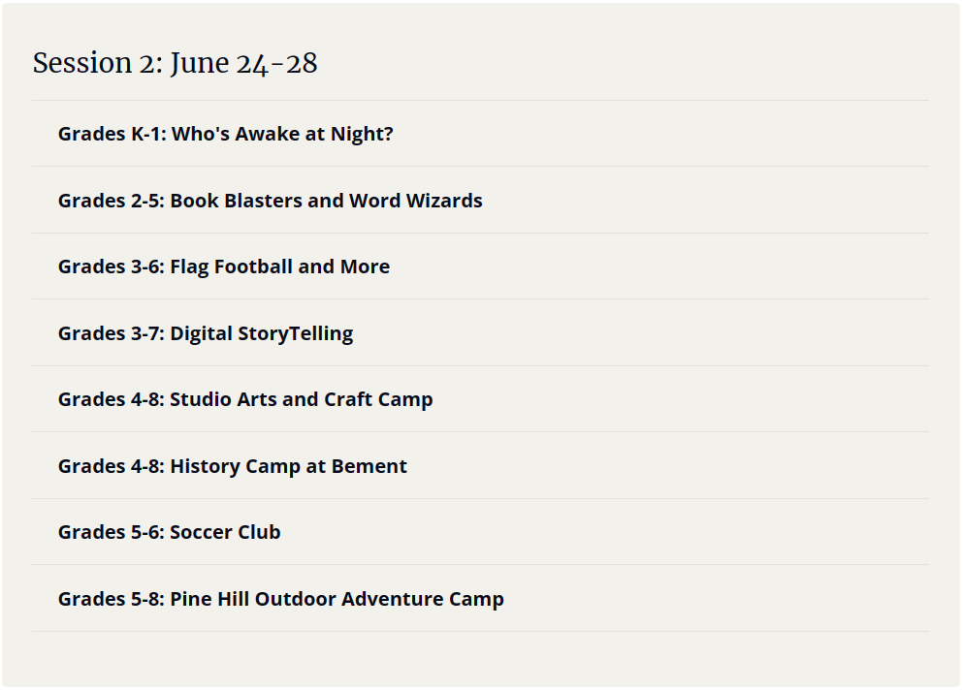Toggle the Flag Football and More accordion
The image size is (963, 690).
click(x=480, y=267)
